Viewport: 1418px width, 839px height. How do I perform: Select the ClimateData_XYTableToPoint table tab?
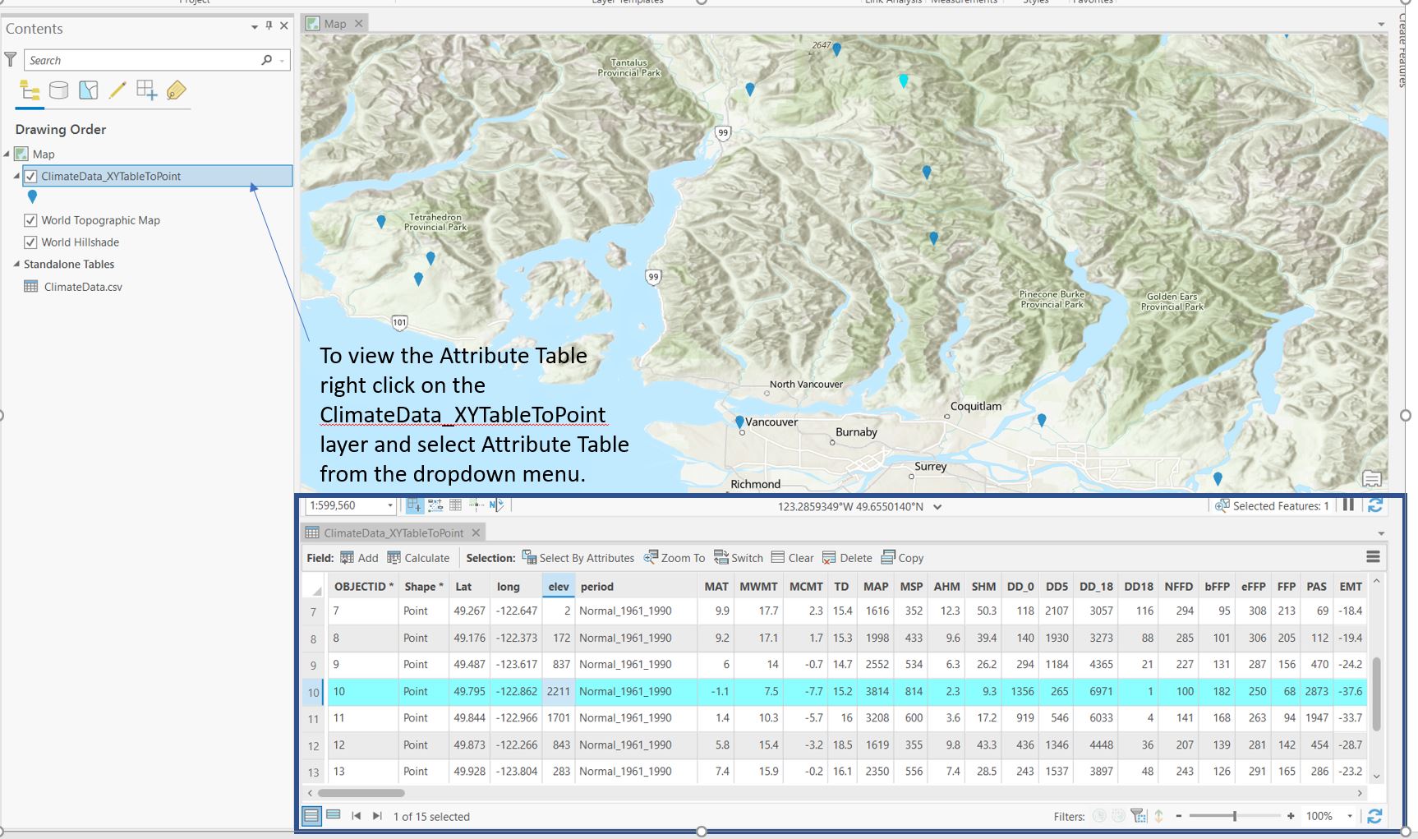393,532
